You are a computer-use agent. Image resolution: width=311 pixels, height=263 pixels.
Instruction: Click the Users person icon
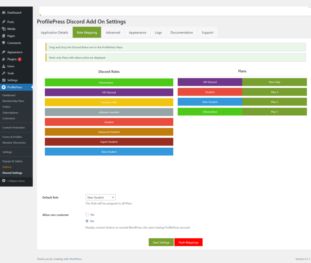click(4, 66)
